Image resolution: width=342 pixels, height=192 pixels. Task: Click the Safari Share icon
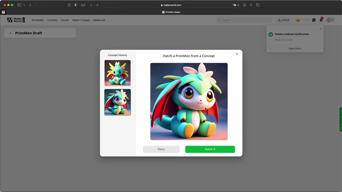point(69,5)
